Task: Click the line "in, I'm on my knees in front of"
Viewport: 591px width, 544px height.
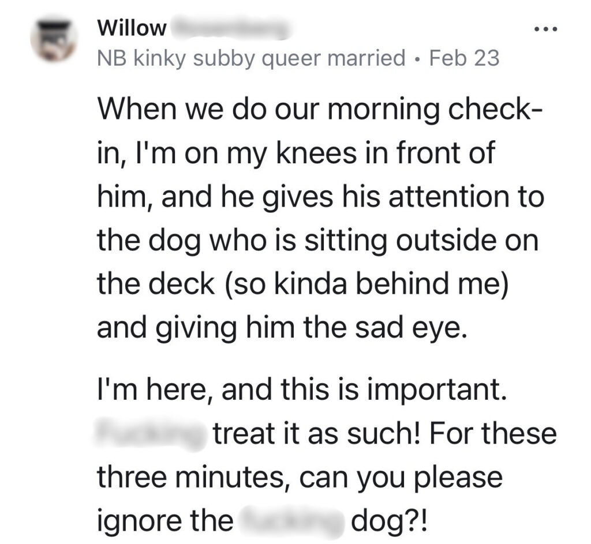Action: tap(295, 152)
